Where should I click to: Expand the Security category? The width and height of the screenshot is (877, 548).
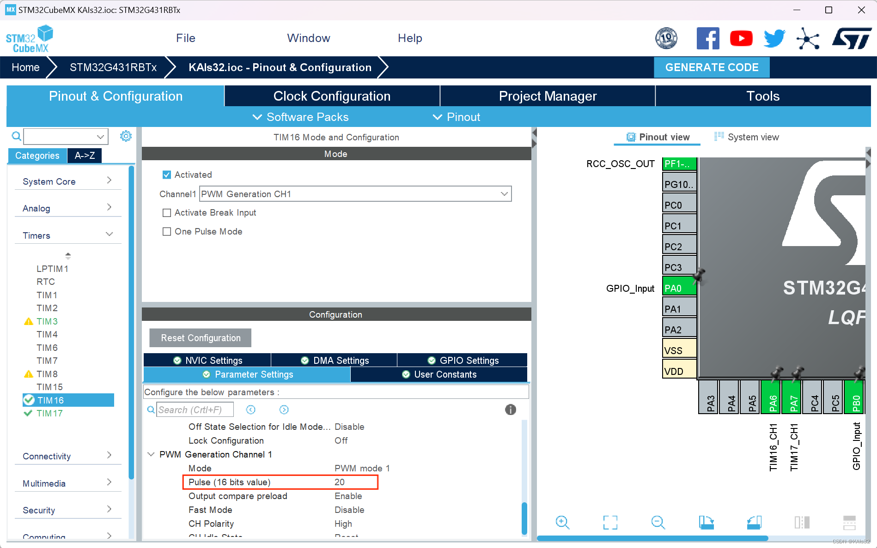(x=67, y=510)
